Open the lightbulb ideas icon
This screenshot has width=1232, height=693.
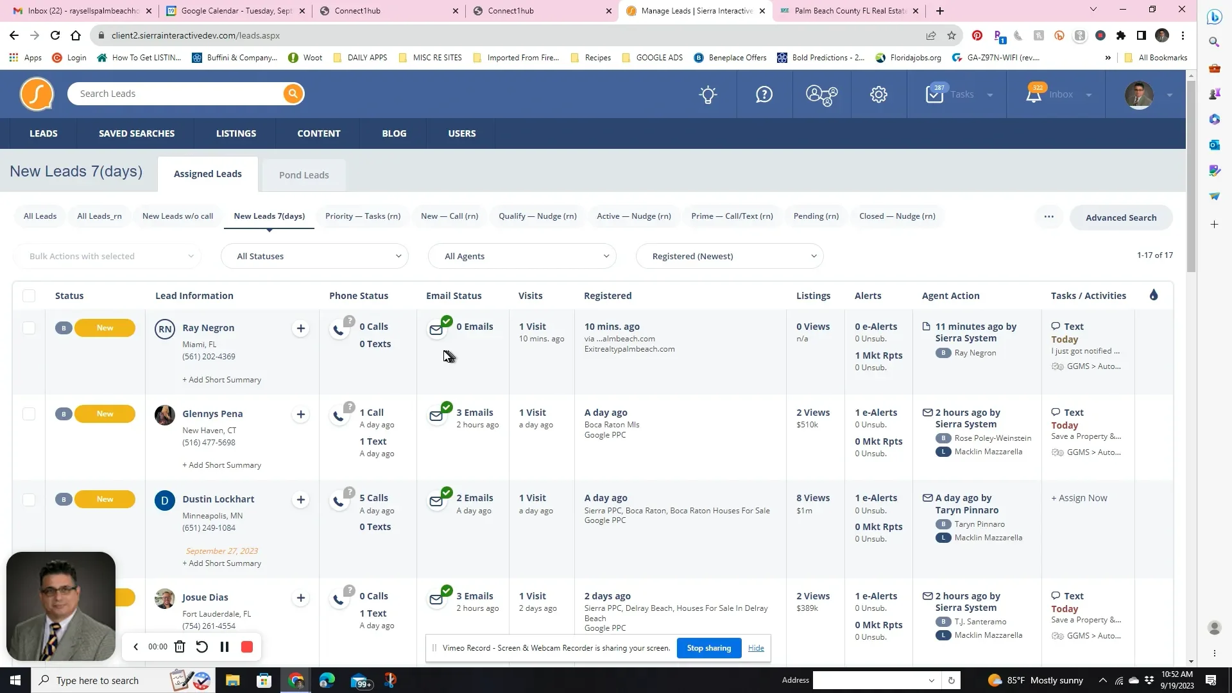pos(708,95)
